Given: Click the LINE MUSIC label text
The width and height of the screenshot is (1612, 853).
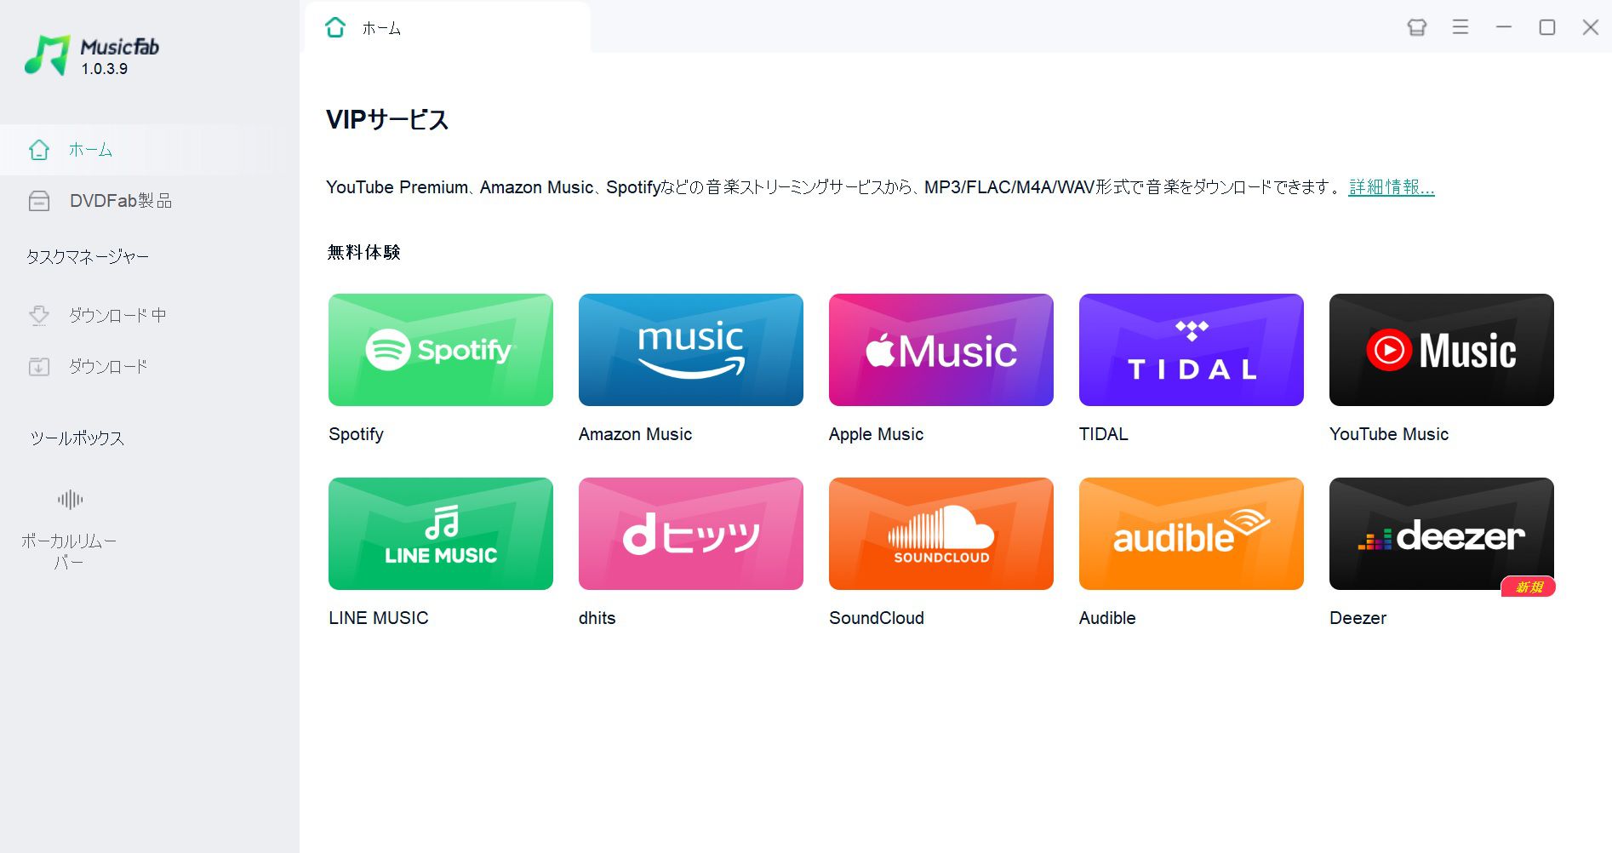Looking at the screenshot, I should (379, 618).
